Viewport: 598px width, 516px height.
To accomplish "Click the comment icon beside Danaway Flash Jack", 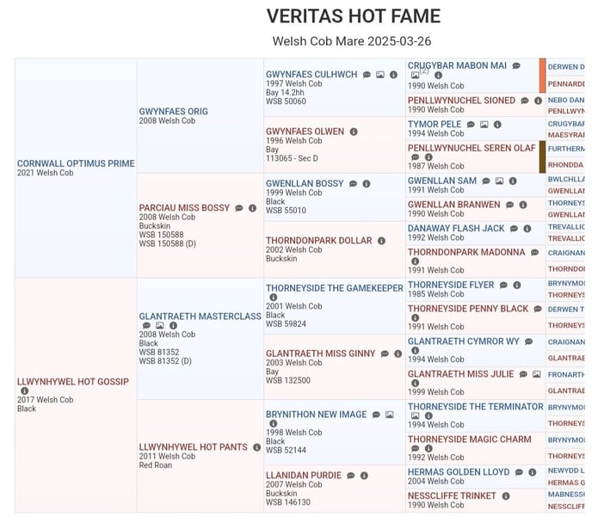I will click(514, 229).
